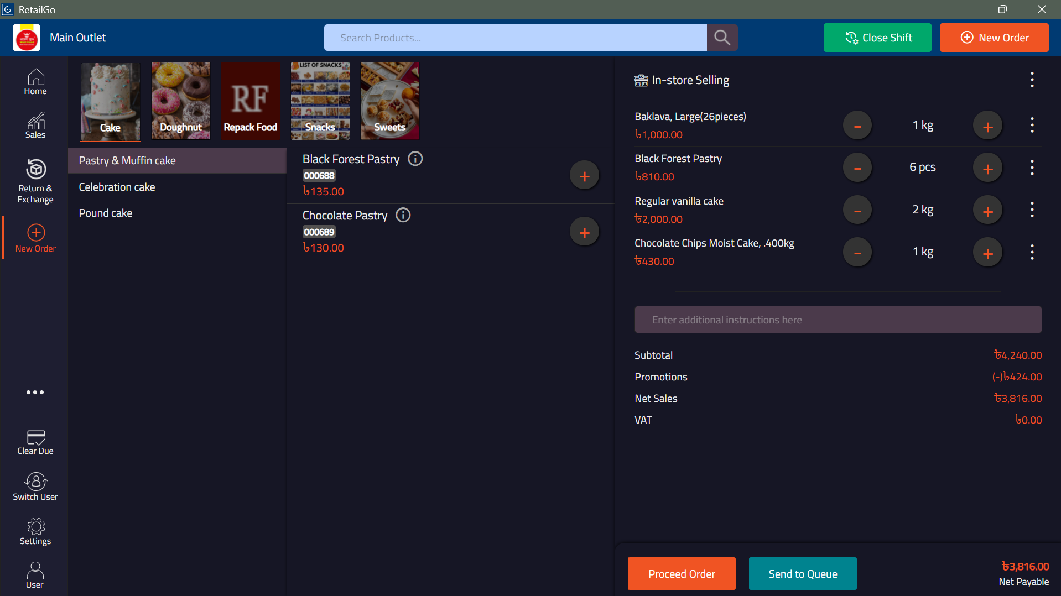Click the Net Payable amount
Image resolution: width=1061 pixels, height=596 pixels.
(x=1025, y=566)
